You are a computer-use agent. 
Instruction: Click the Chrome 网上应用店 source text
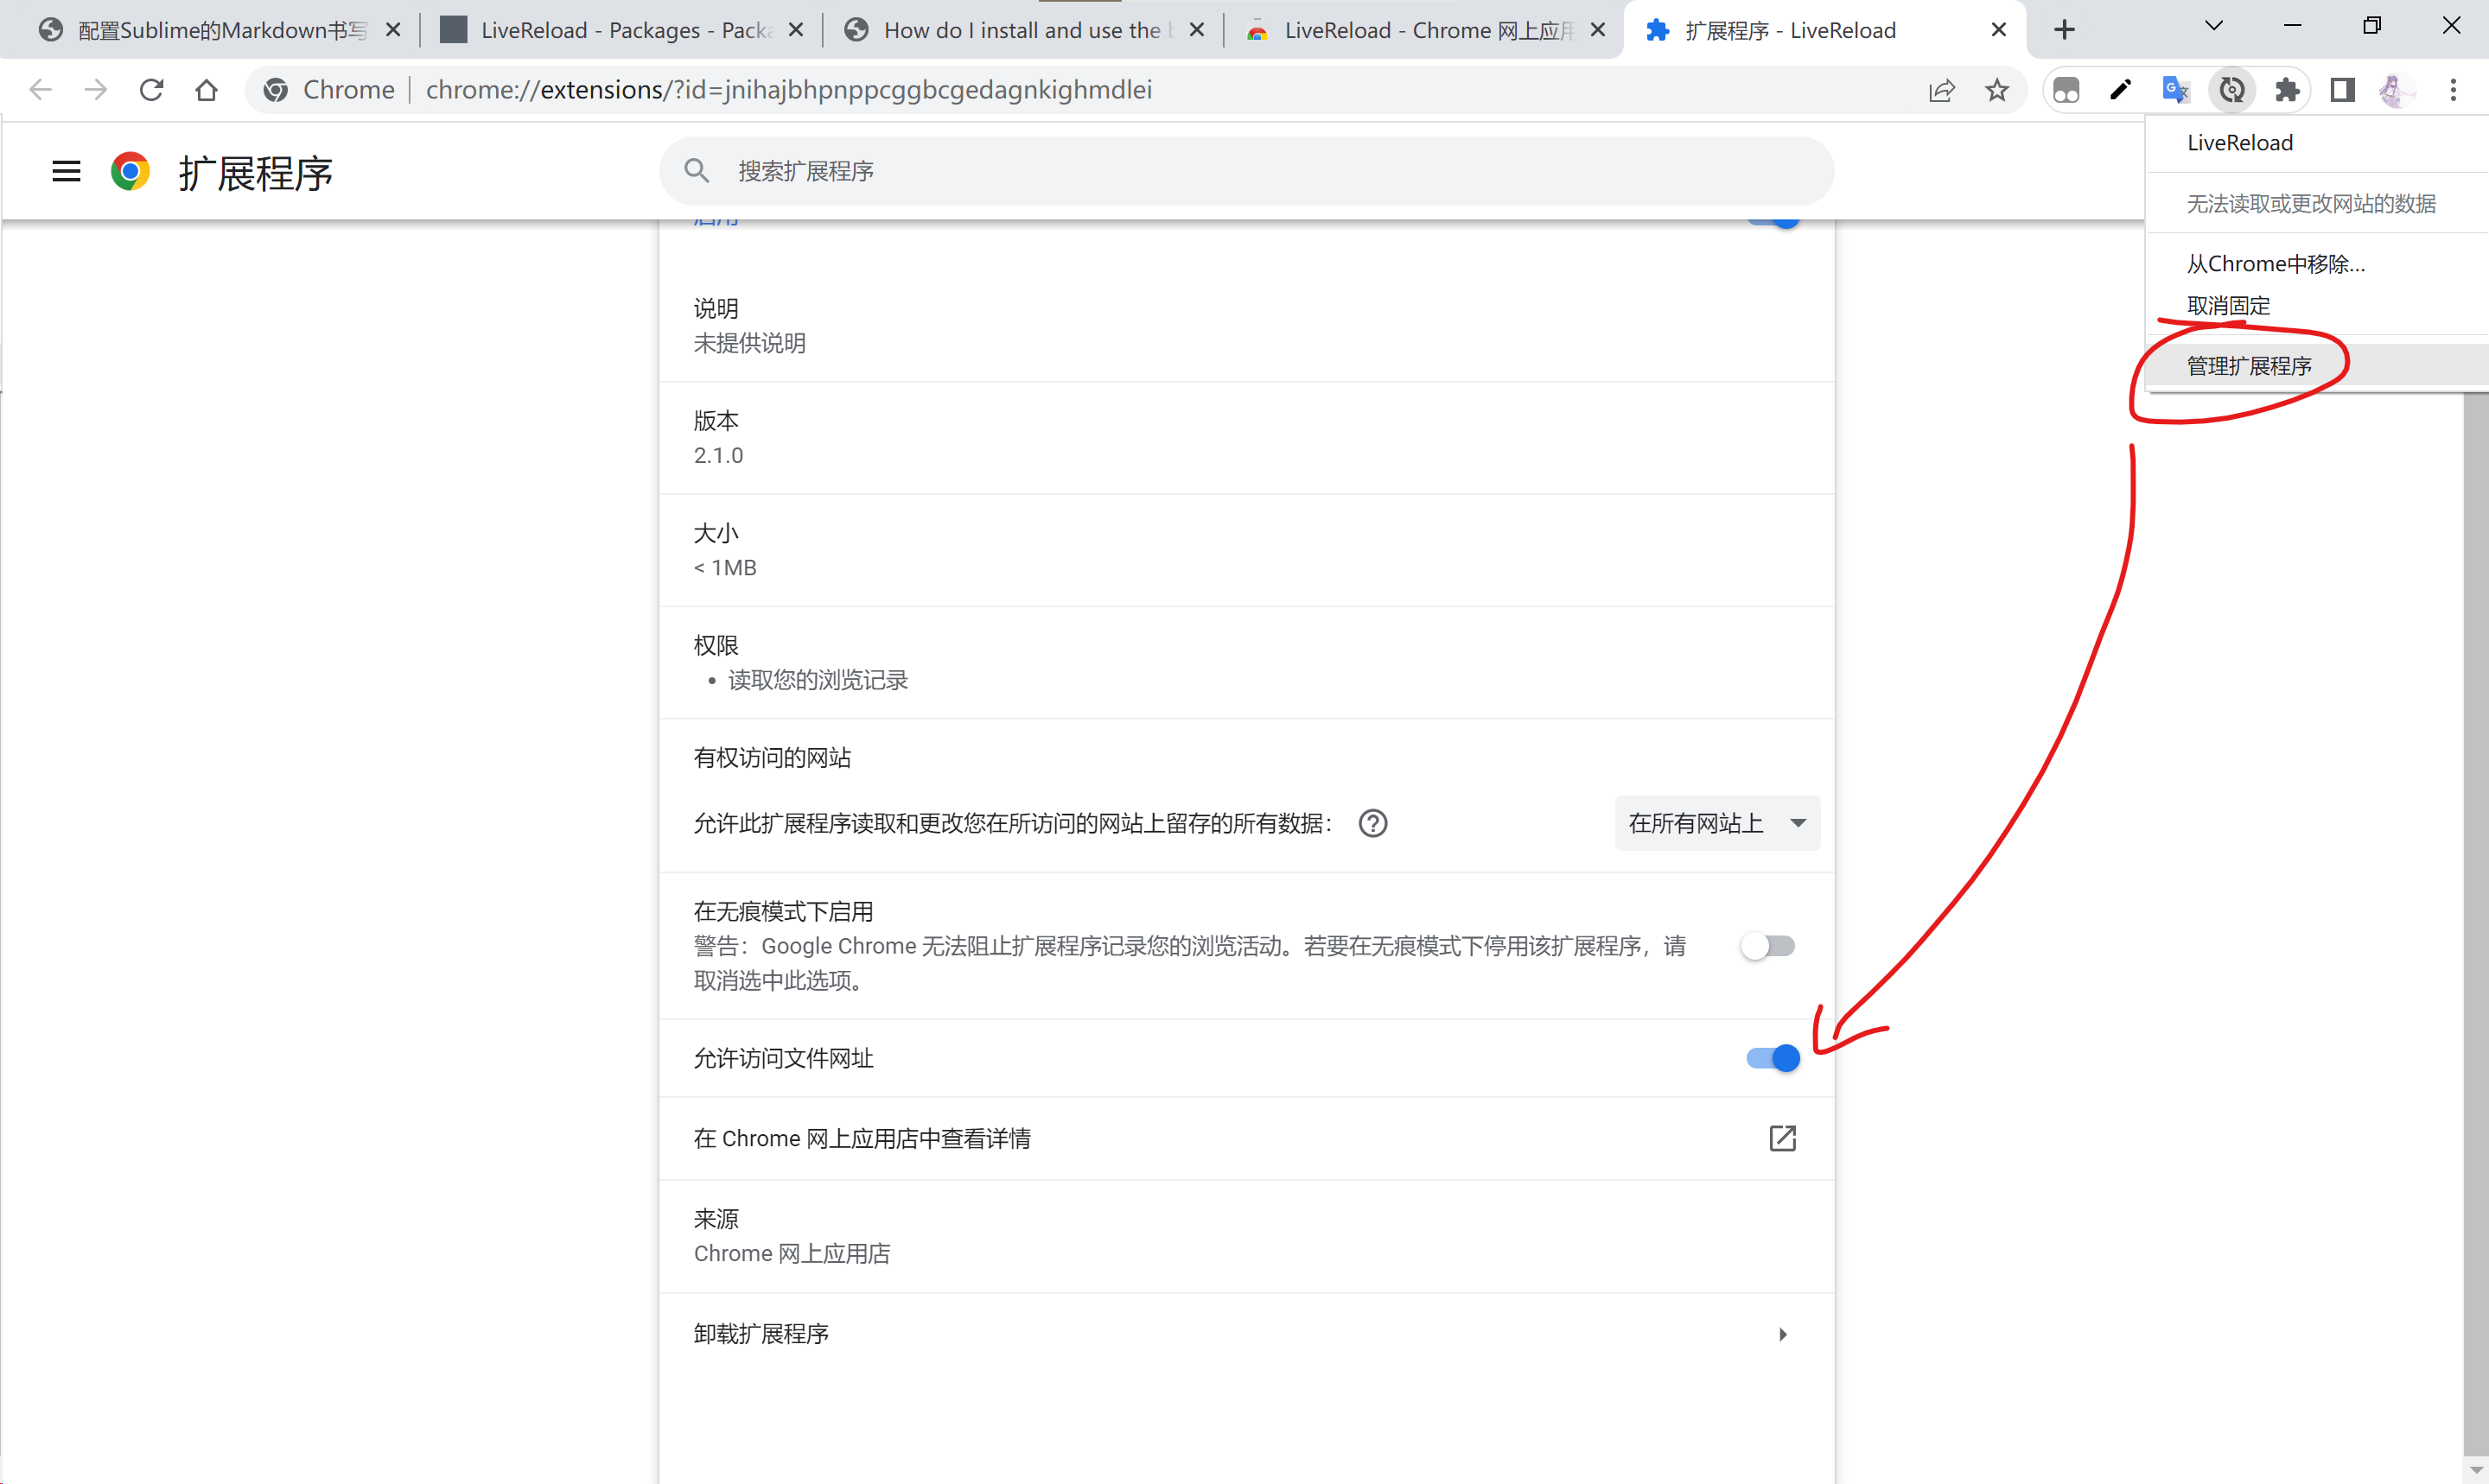[792, 1253]
